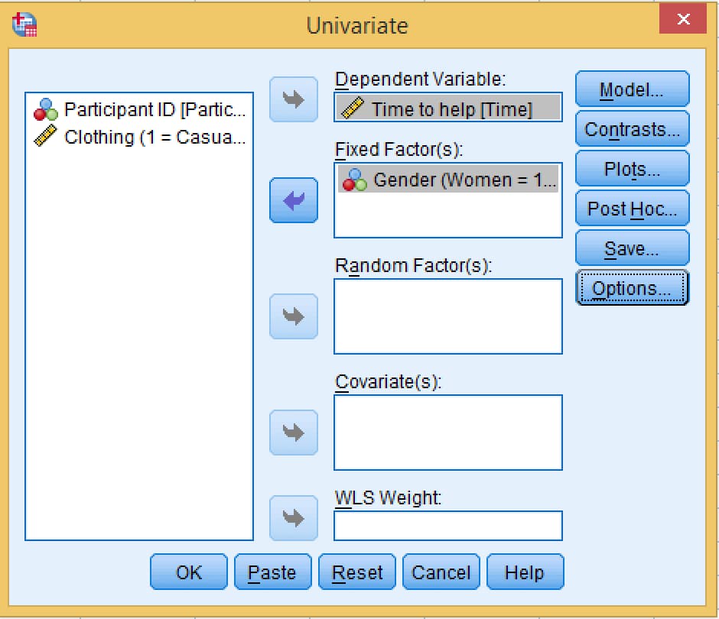Click the arrow button beside Random Factor(s)
The height and width of the screenshot is (619, 719).
point(294,316)
